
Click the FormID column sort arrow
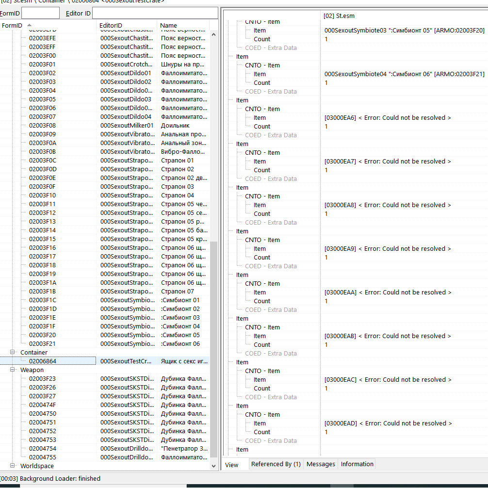[30, 25]
